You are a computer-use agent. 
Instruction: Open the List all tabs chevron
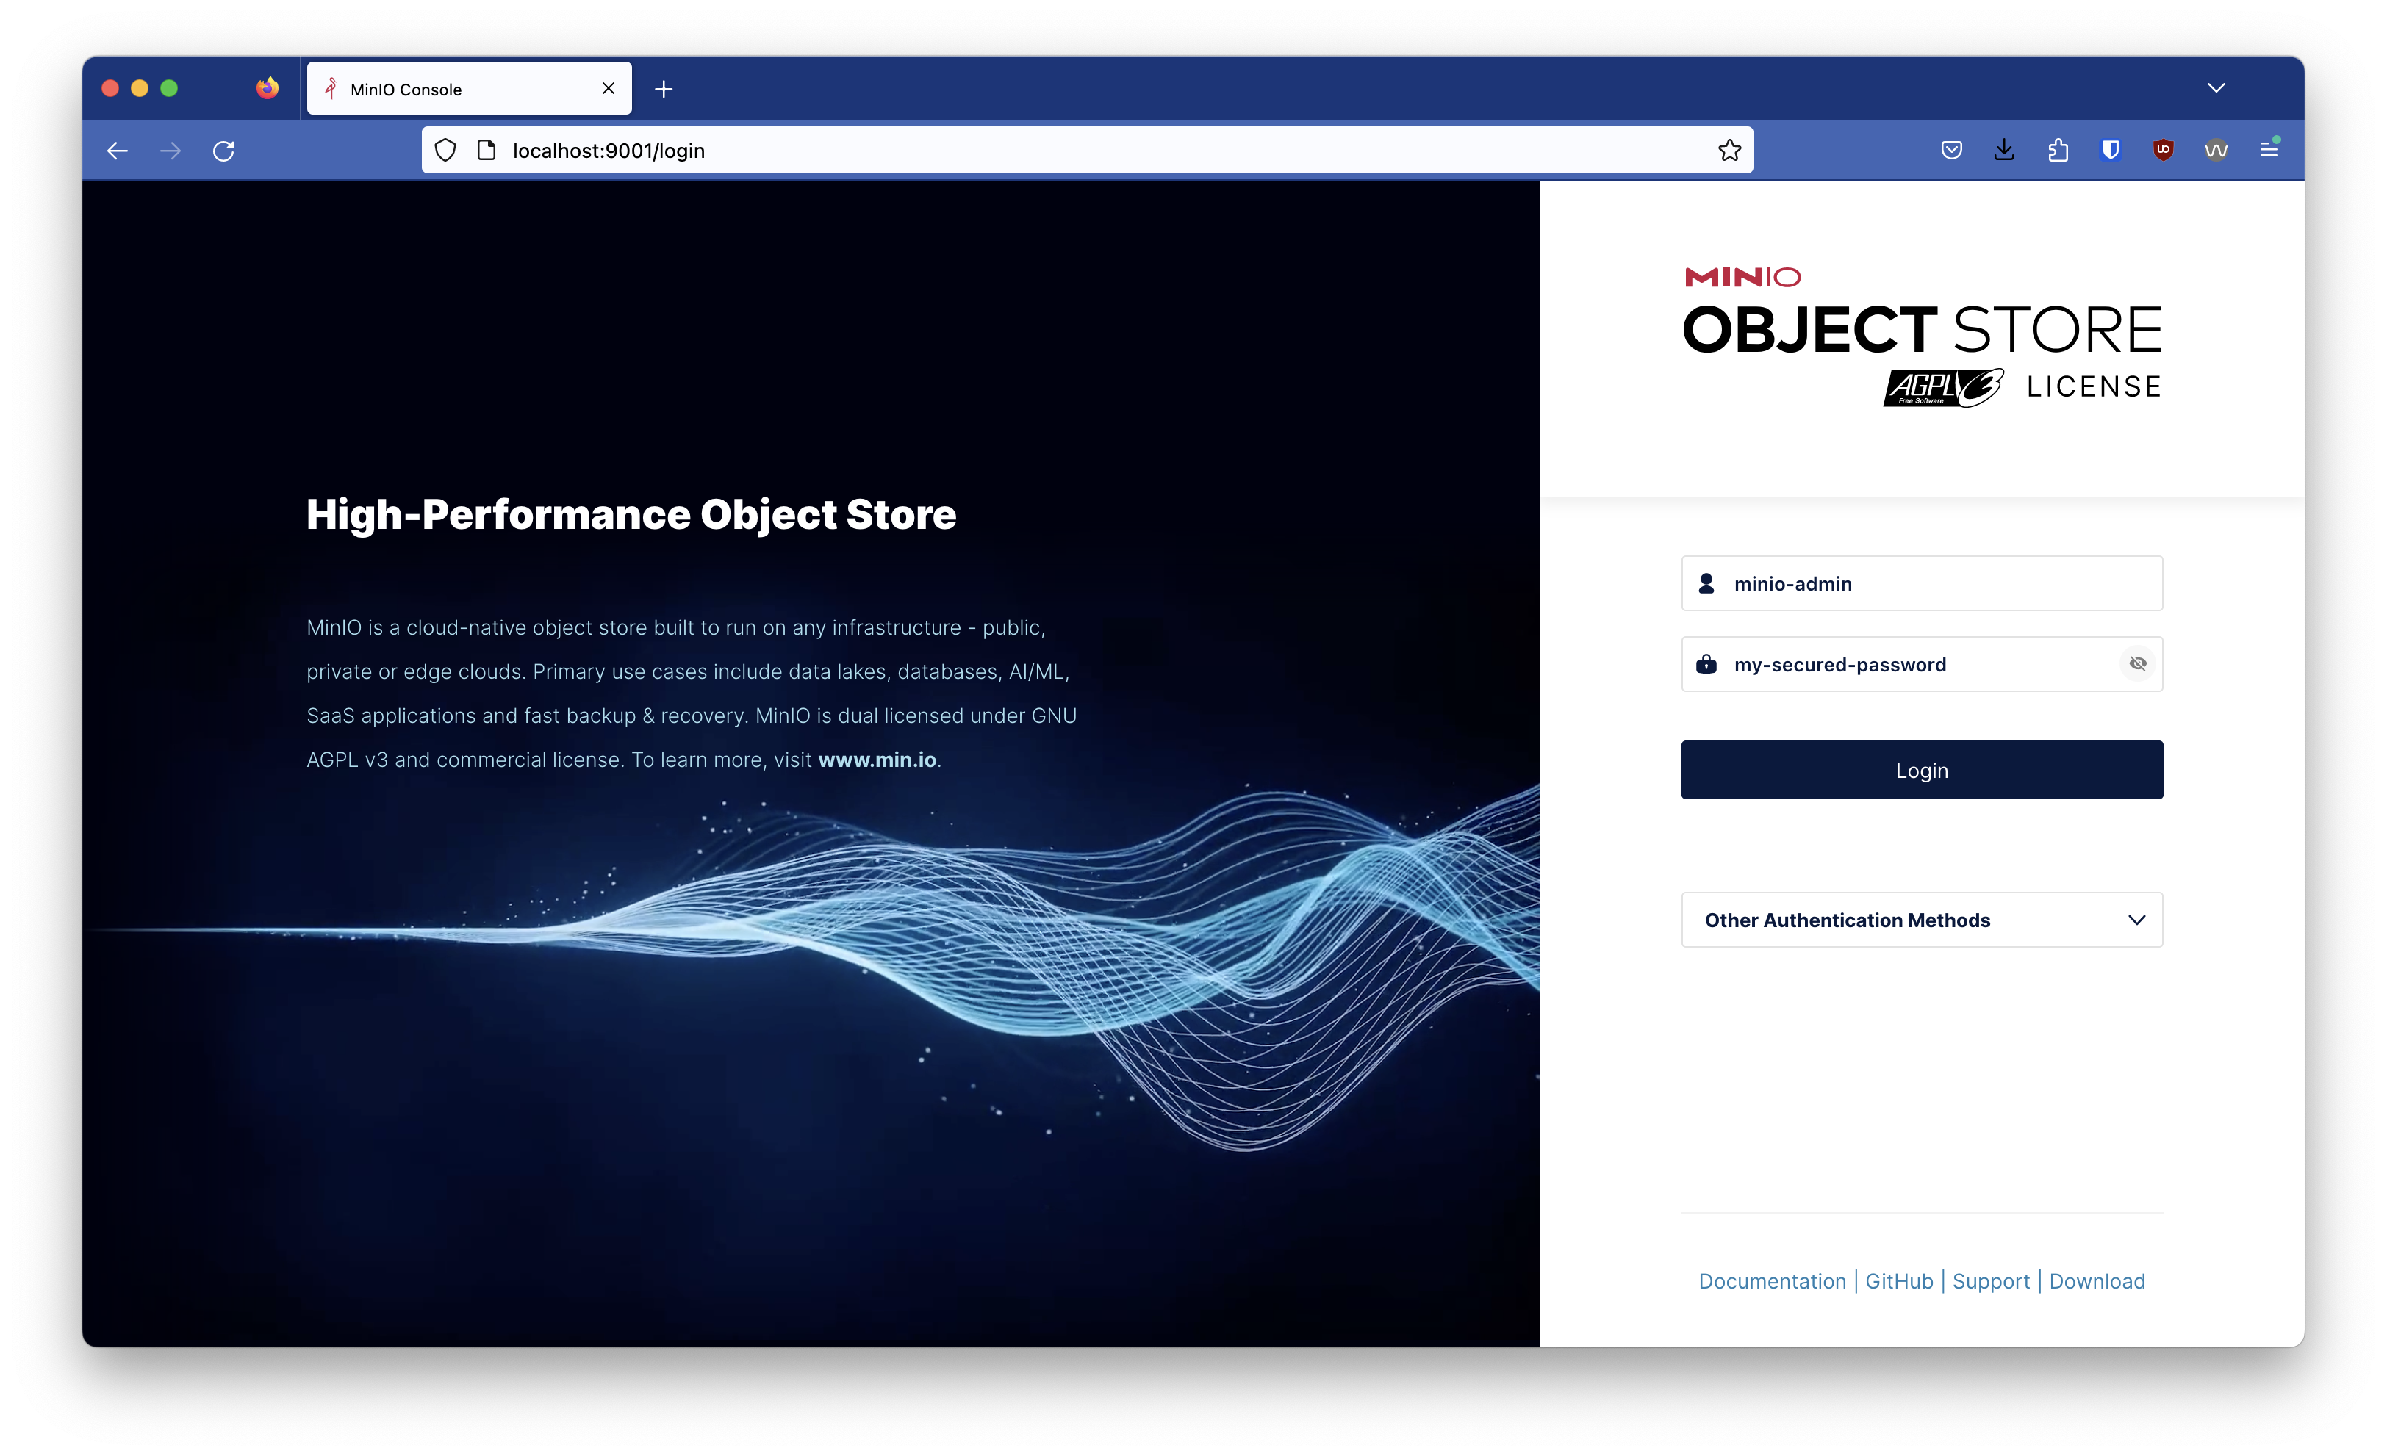[2216, 88]
